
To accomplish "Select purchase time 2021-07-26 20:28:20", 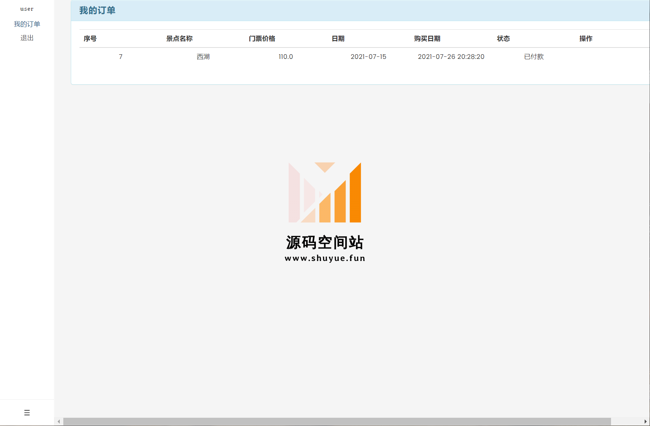I will 451,56.
